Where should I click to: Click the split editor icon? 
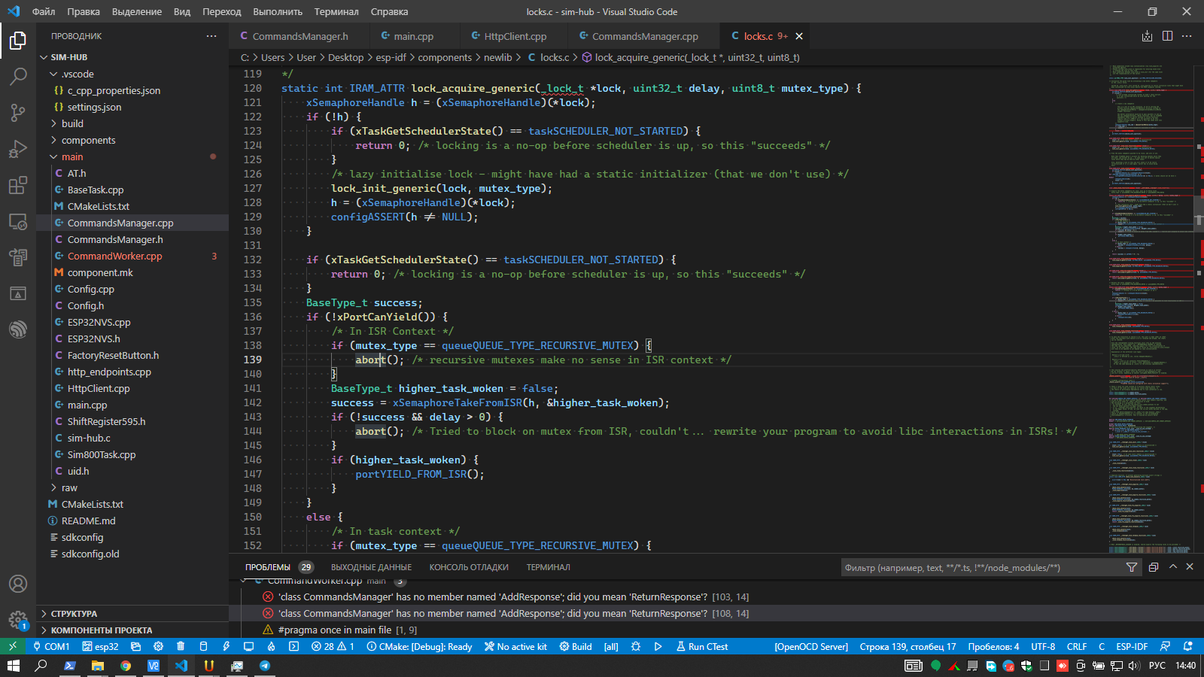[1167, 36]
